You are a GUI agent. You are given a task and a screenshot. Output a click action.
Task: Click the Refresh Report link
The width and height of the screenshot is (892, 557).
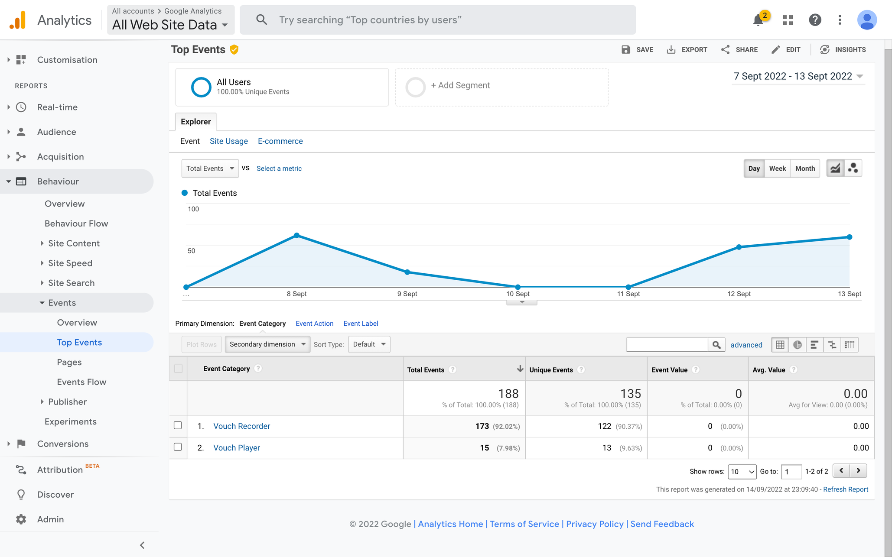pos(845,489)
